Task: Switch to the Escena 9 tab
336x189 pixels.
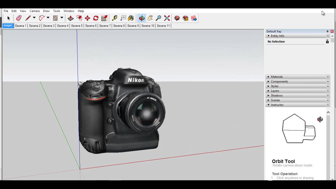Action: click(x=133, y=26)
